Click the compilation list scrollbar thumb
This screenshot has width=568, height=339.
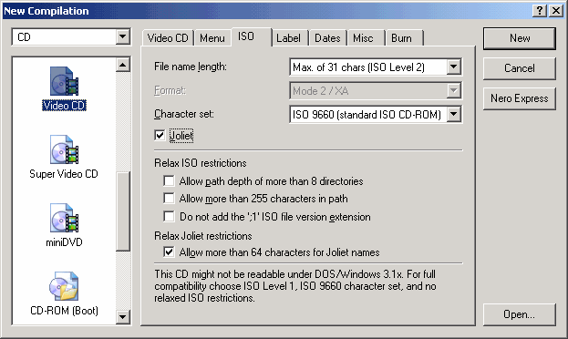click(123, 211)
